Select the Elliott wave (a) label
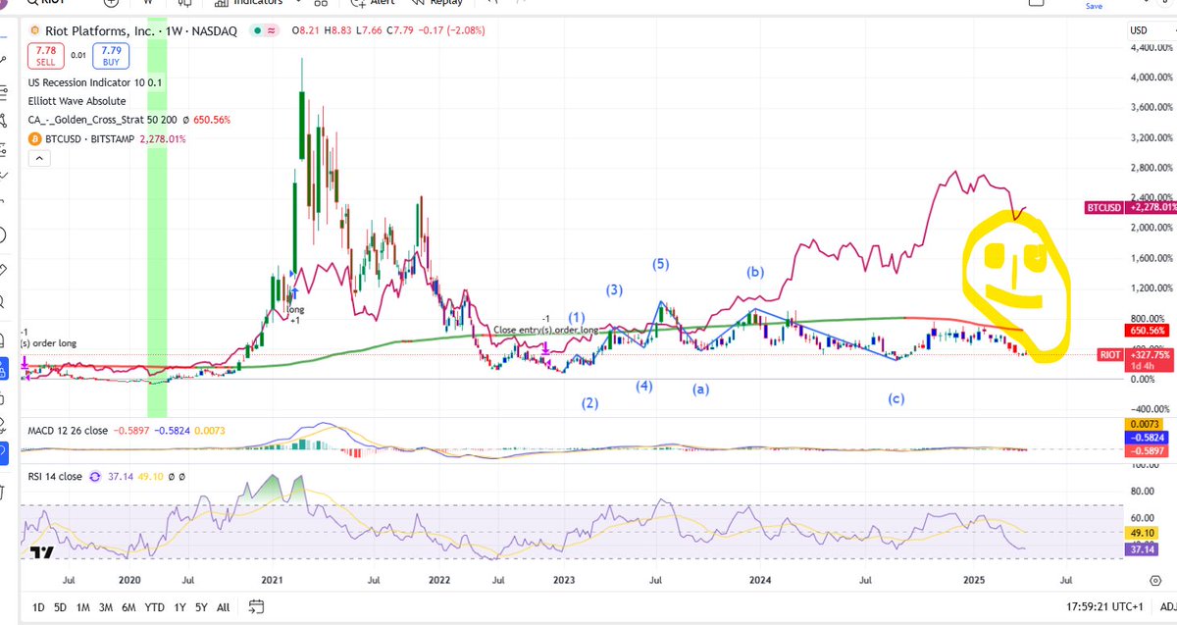Image resolution: width=1177 pixels, height=625 pixels. [x=700, y=389]
